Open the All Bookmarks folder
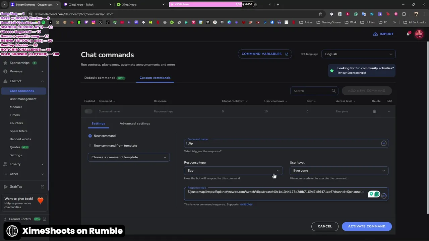The image size is (429, 241). click(415, 22)
